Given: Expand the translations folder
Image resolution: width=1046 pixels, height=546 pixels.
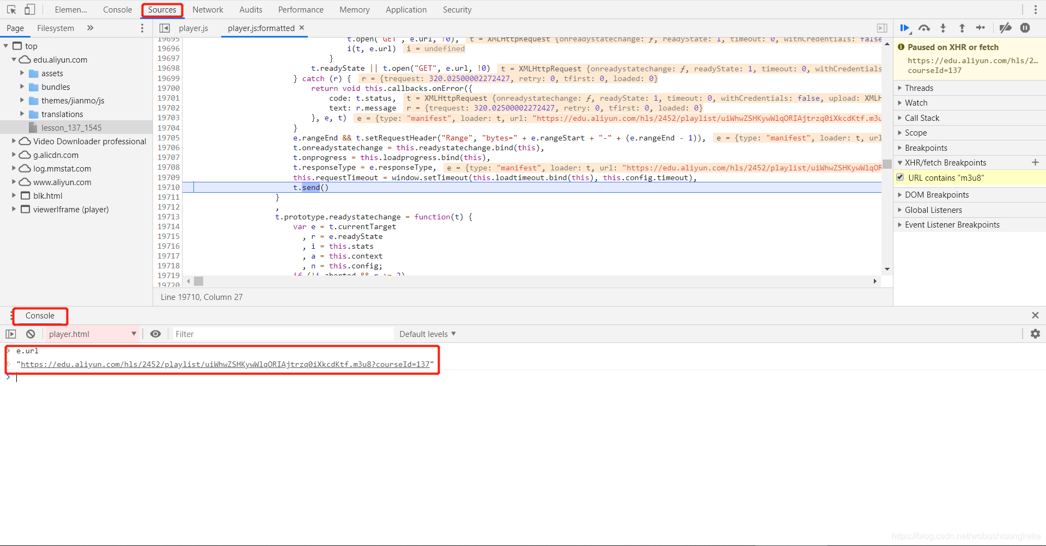Looking at the screenshot, I should click(22, 114).
